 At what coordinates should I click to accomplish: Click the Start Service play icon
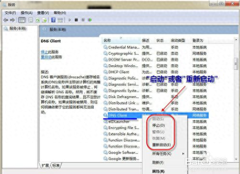point(70,20)
